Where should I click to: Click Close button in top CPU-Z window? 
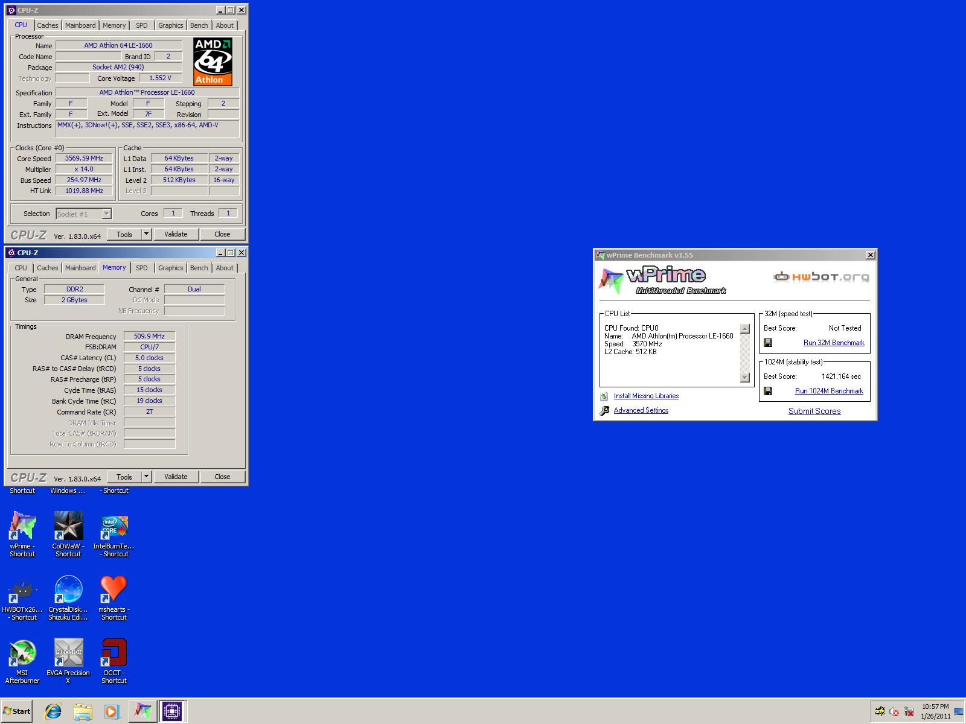pos(222,234)
